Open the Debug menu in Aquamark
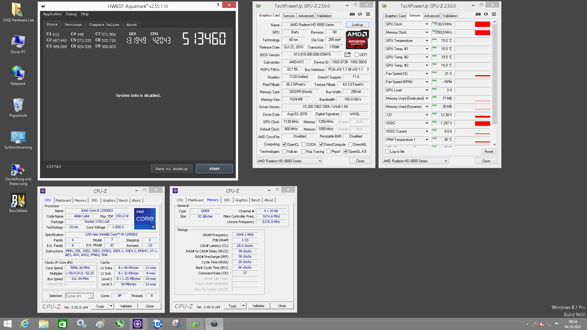587x330 pixels. 71,14
